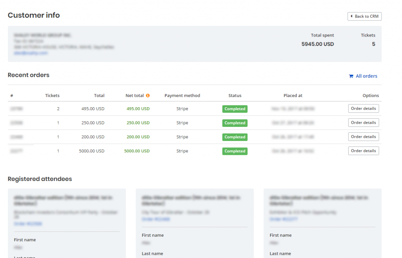402x258 pixels.
Task: Click the Tickets column header in Recent orders
Action: [52, 95]
